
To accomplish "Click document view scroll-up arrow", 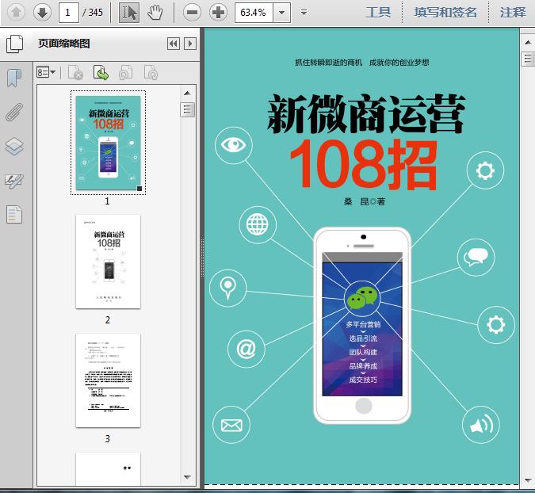I will 528,42.
